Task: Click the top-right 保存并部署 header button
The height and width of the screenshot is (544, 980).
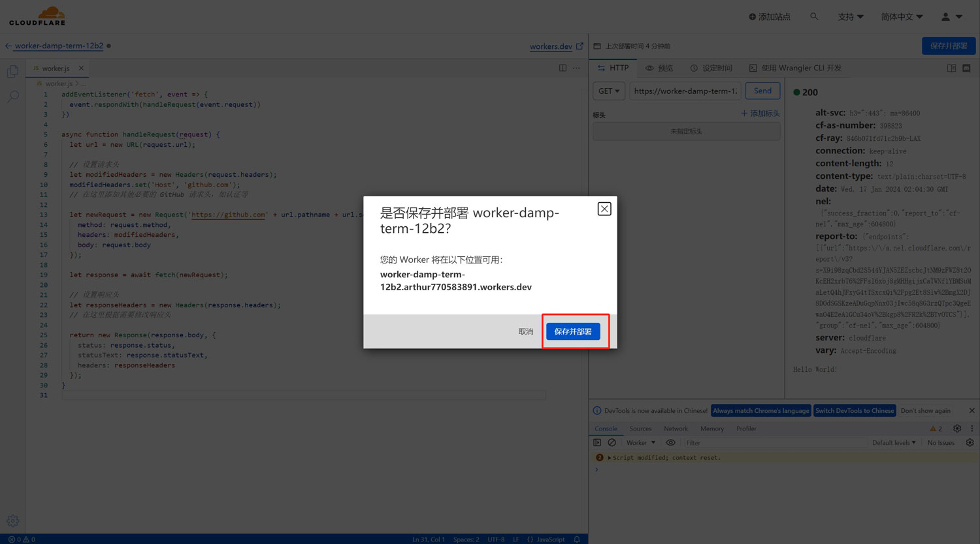Action: pos(949,46)
